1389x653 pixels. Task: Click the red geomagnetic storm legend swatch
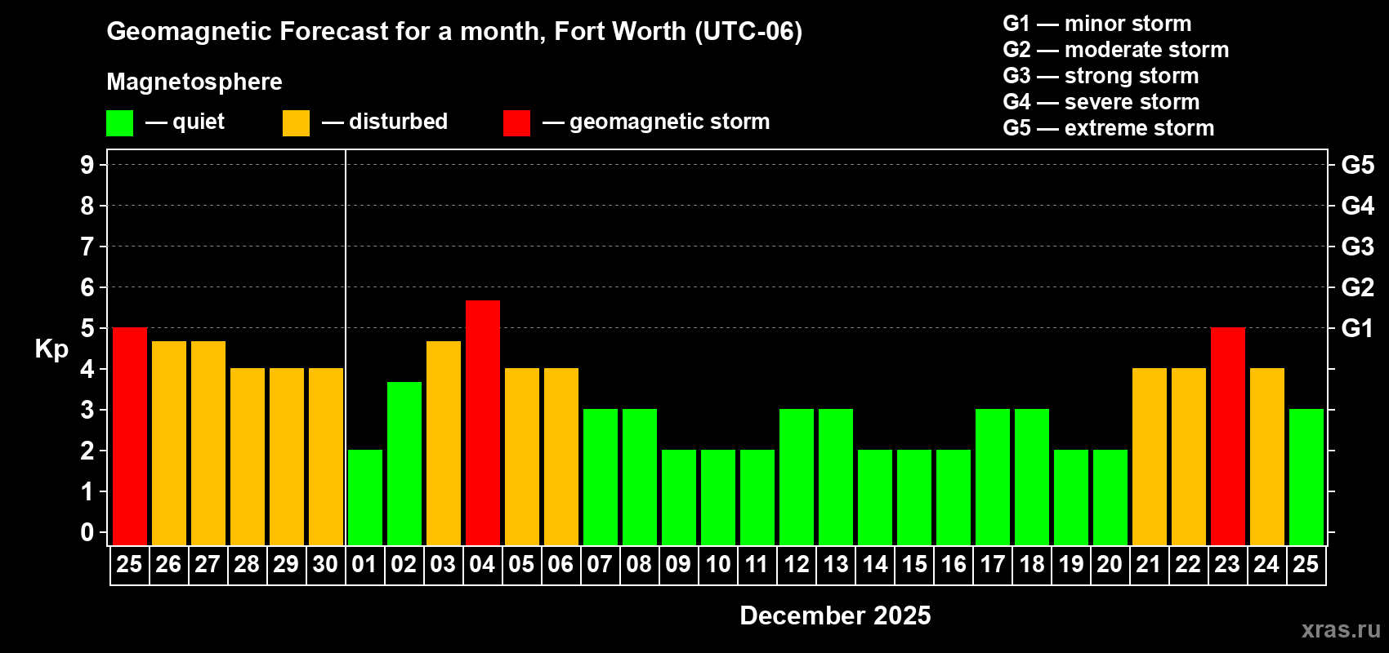[x=516, y=123]
